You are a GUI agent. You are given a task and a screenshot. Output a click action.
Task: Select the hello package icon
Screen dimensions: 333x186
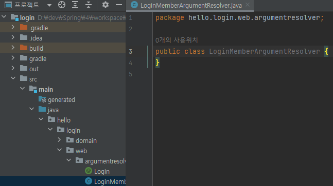tap(51, 119)
